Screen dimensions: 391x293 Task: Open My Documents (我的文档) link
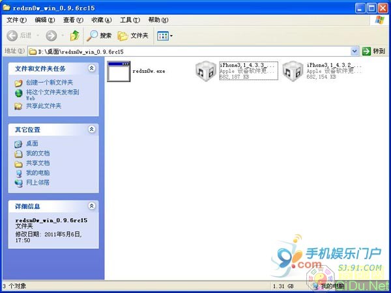pyautogui.click(x=37, y=153)
